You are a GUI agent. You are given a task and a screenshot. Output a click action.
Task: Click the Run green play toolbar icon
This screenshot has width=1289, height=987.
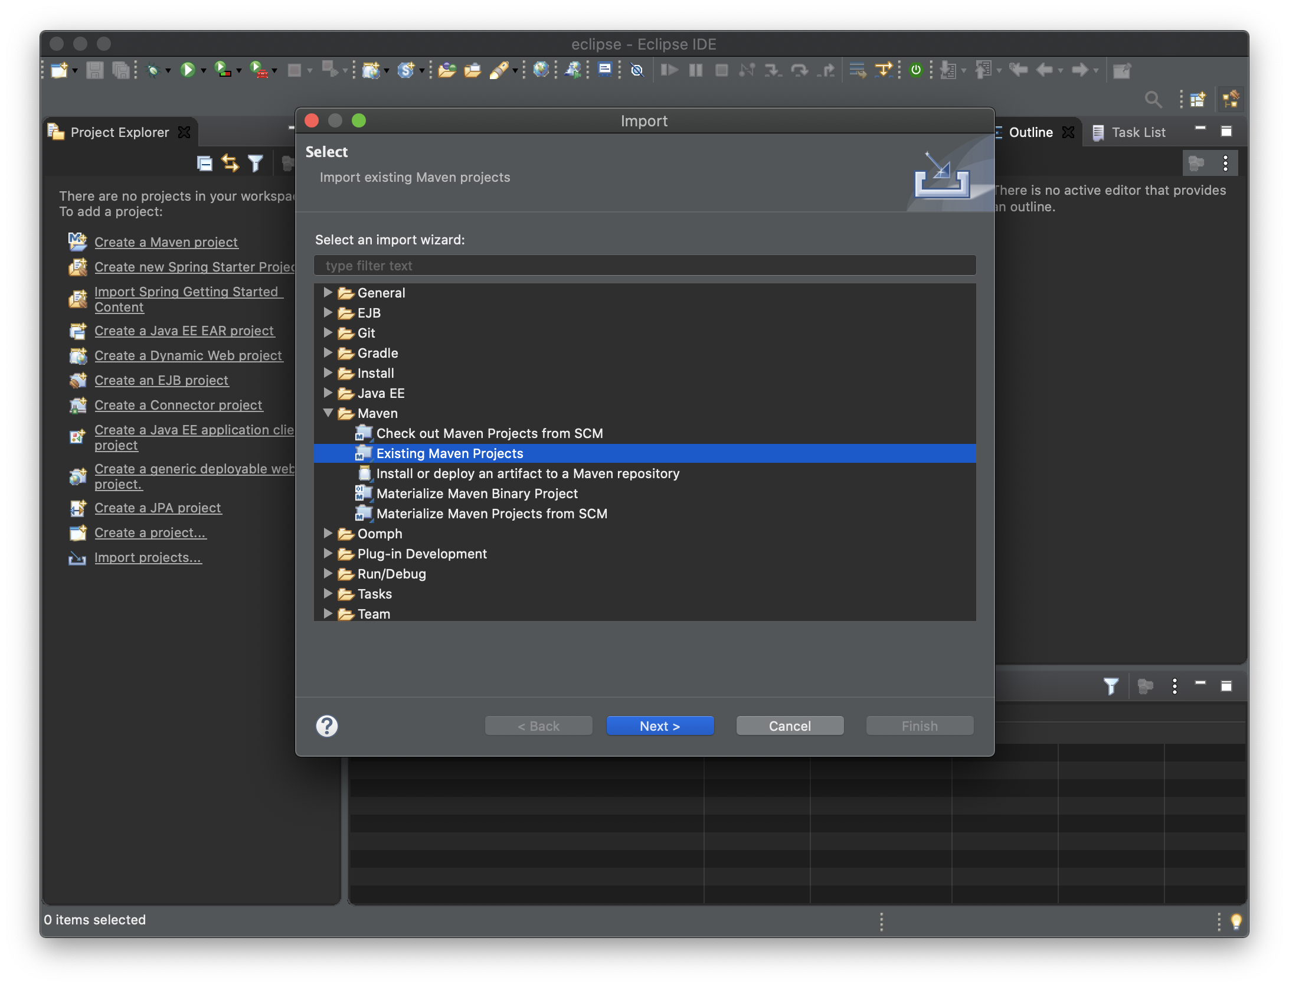188,70
